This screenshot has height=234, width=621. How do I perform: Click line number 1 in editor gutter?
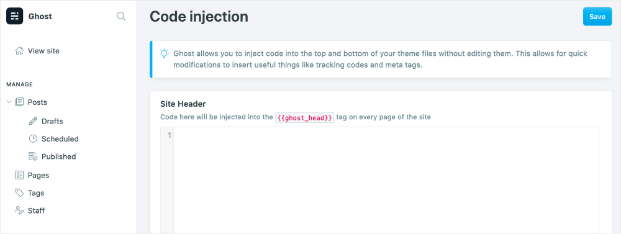click(x=170, y=136)
